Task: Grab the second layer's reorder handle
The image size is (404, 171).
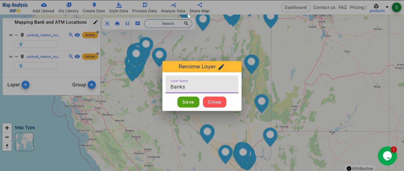Action: (11, 57)
